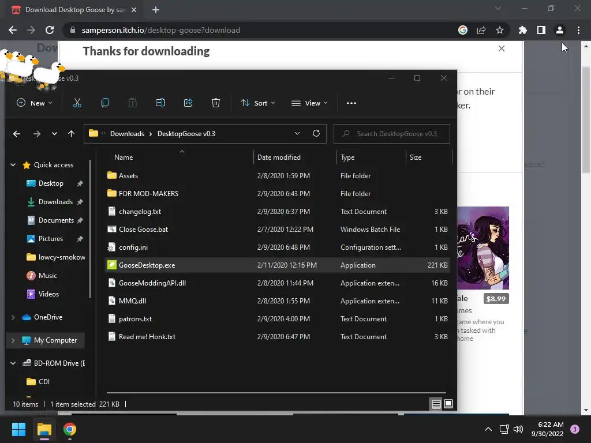This screenshot has width=591, height=443.
Task: Open the volume control in system tray
Action: 519,429
